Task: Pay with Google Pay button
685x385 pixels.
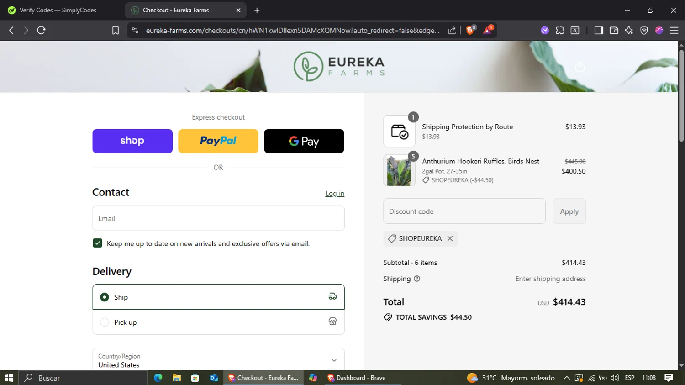Action: tap(304, 141)
